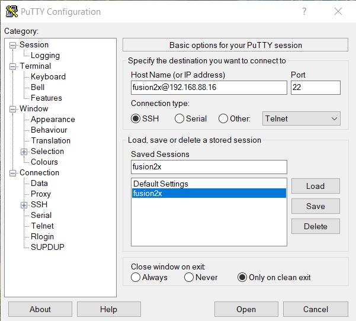Open the SSH settings category
This screenshot has height=321, width=356.
(x=39, y=205)
